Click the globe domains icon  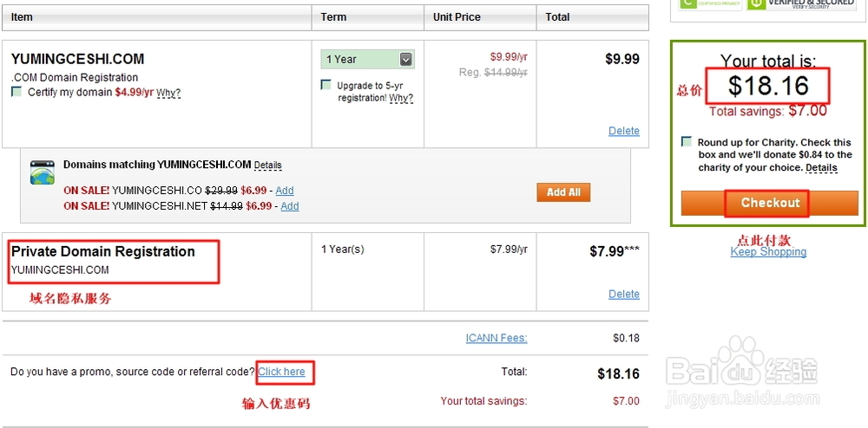[43, 172]
